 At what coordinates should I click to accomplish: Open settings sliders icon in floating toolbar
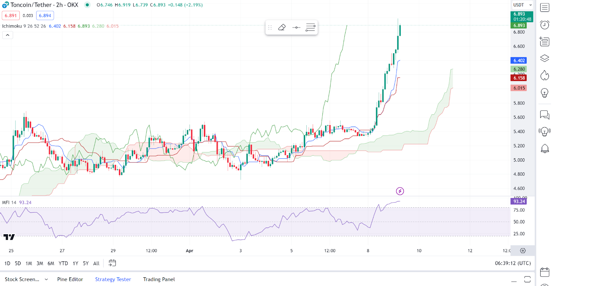click(310, 27)
